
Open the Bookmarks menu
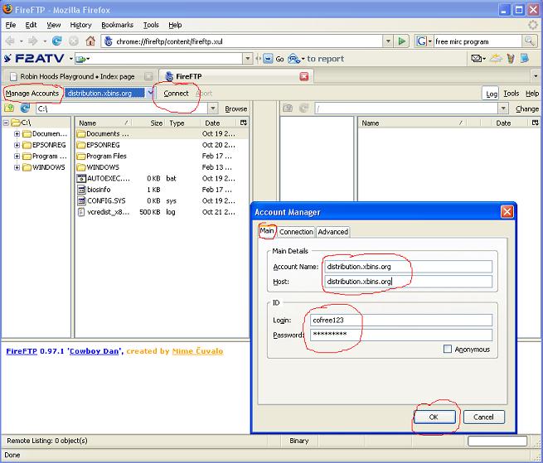(x=118, y=25)
